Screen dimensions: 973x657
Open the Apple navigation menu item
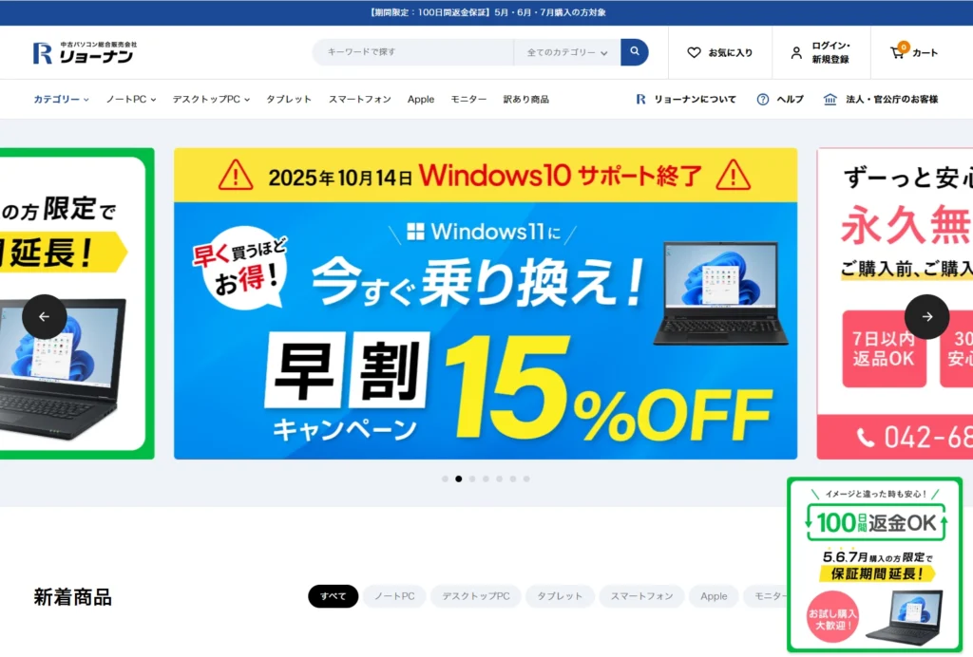tap(421, 99)
